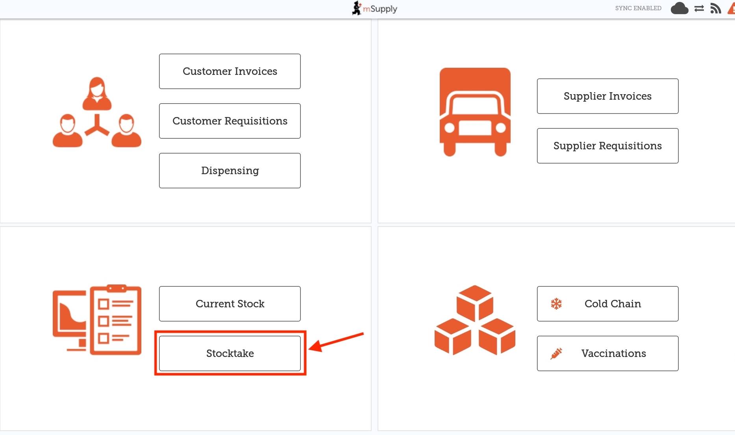
Task: Click the SYNC ENABLED status text
Action: pyautogui.click(x=638, y=8)
